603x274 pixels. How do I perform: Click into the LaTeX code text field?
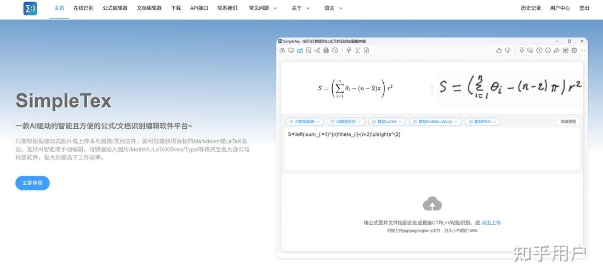[433, 149]
